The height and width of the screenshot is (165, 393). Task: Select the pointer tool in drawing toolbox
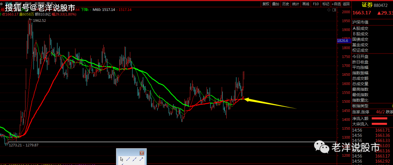[x=122, y=159]
